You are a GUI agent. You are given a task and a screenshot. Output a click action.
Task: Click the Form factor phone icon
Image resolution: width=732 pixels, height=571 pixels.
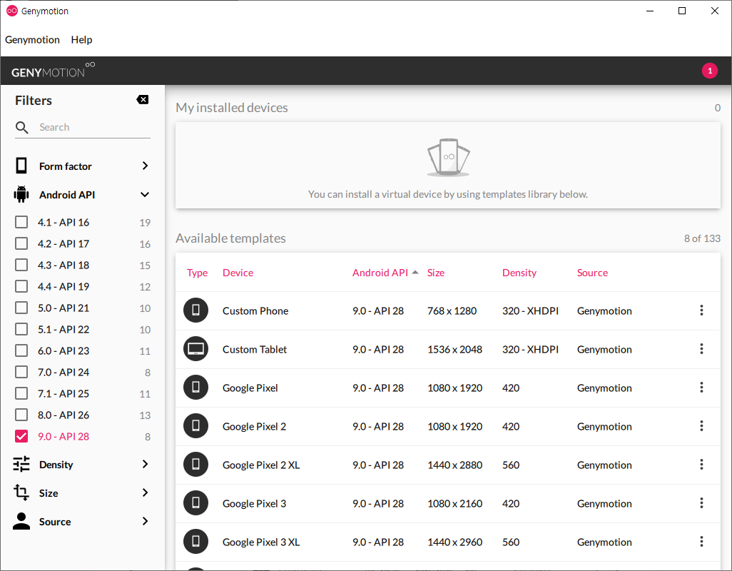pyautogui.click(x=21, y=166)
